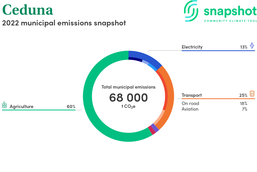
Task: Click the 68 000 total emissions figure
Action: [x=128, y=98]
